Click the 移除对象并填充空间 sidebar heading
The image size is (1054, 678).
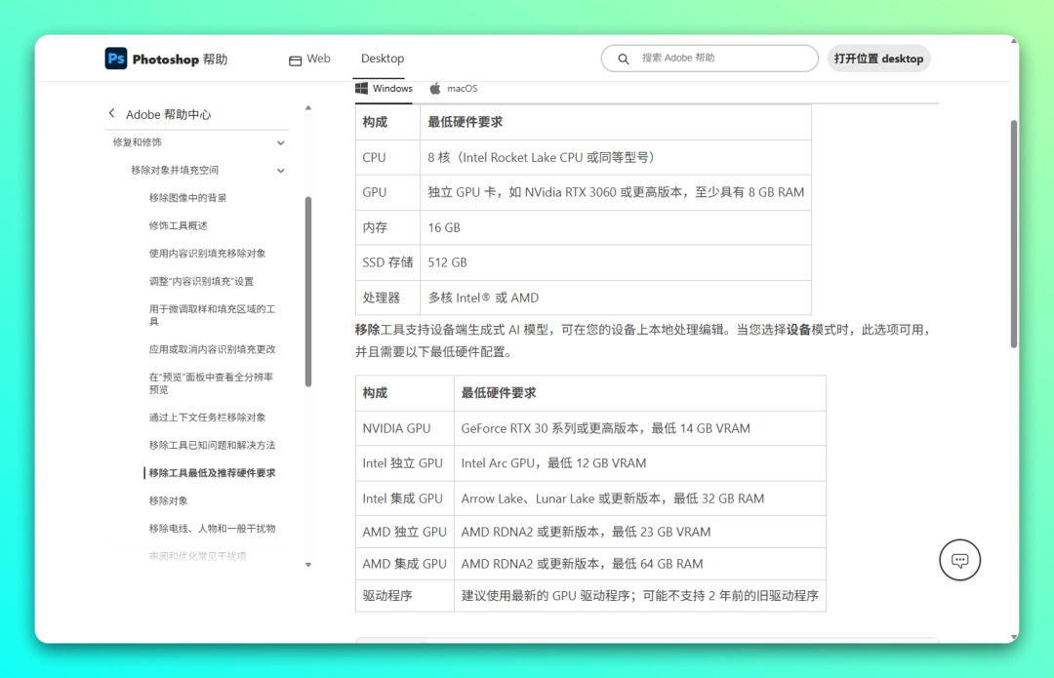pos(174,170)
